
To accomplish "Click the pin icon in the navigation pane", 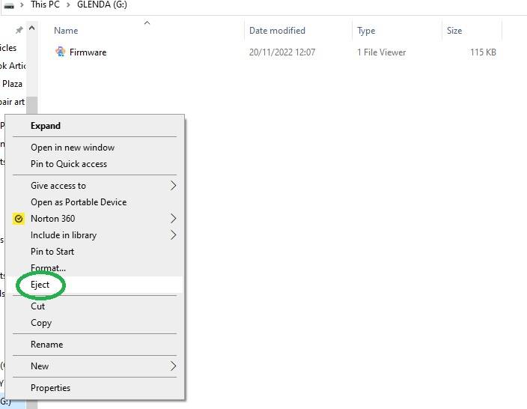I will click(19, 30).
